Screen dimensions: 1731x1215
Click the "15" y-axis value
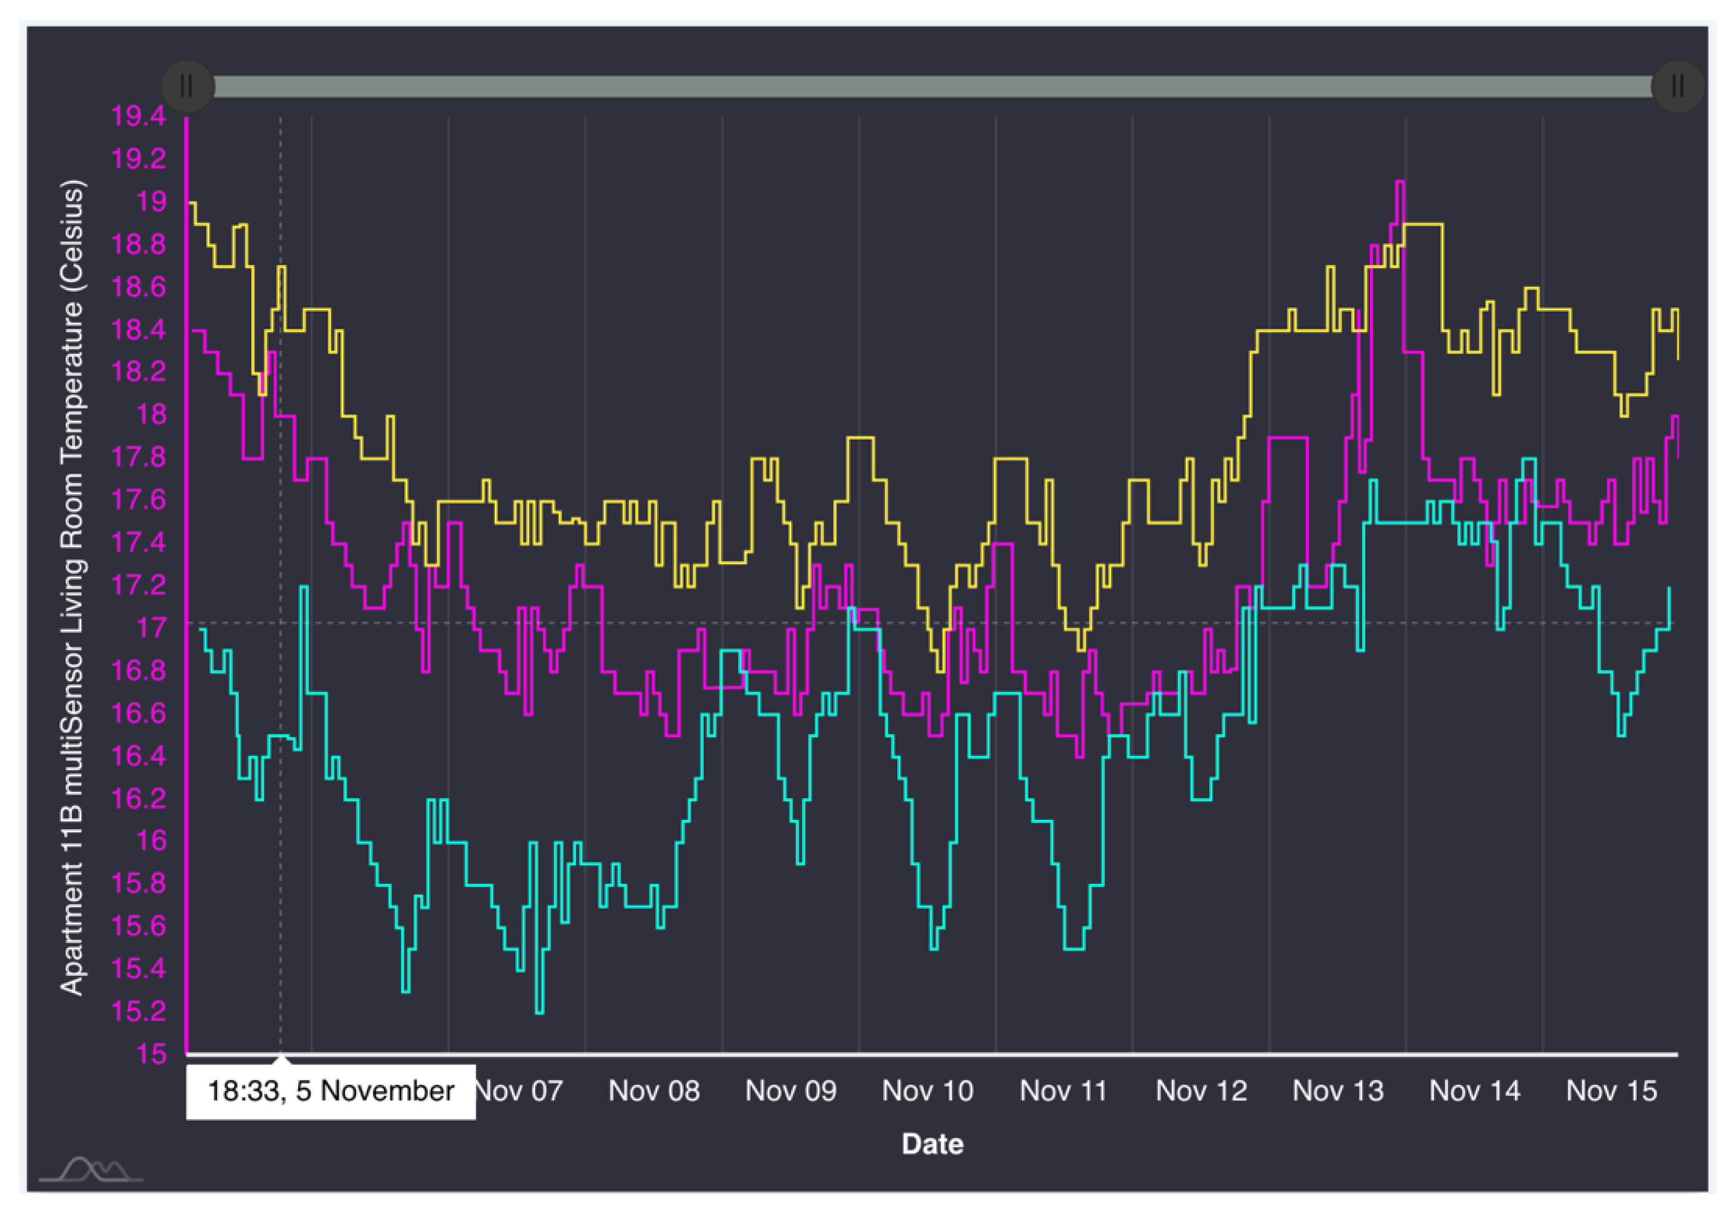click(x=151, y=1054)
